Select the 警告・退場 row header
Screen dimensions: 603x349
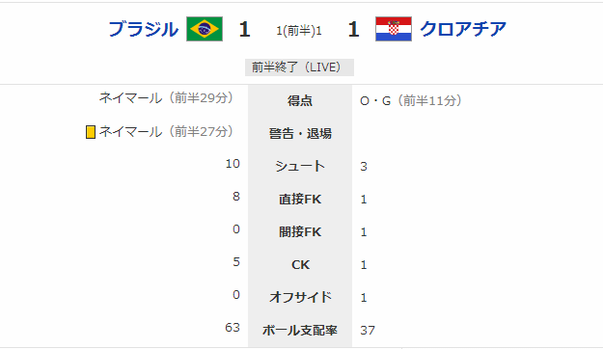click(300, 133)
